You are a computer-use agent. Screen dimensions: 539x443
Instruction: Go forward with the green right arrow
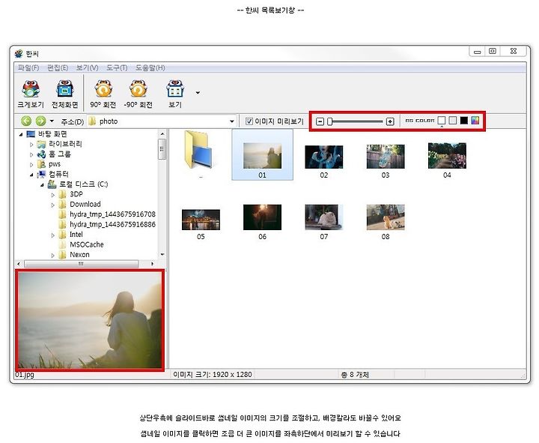click(x=40, y=121)
